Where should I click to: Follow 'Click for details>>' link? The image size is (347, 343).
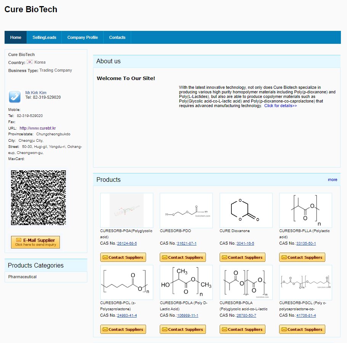click(280, 106)
